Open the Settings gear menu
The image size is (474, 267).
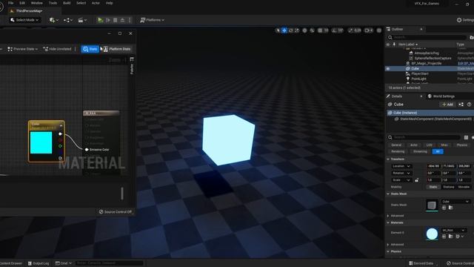[465, 20]
